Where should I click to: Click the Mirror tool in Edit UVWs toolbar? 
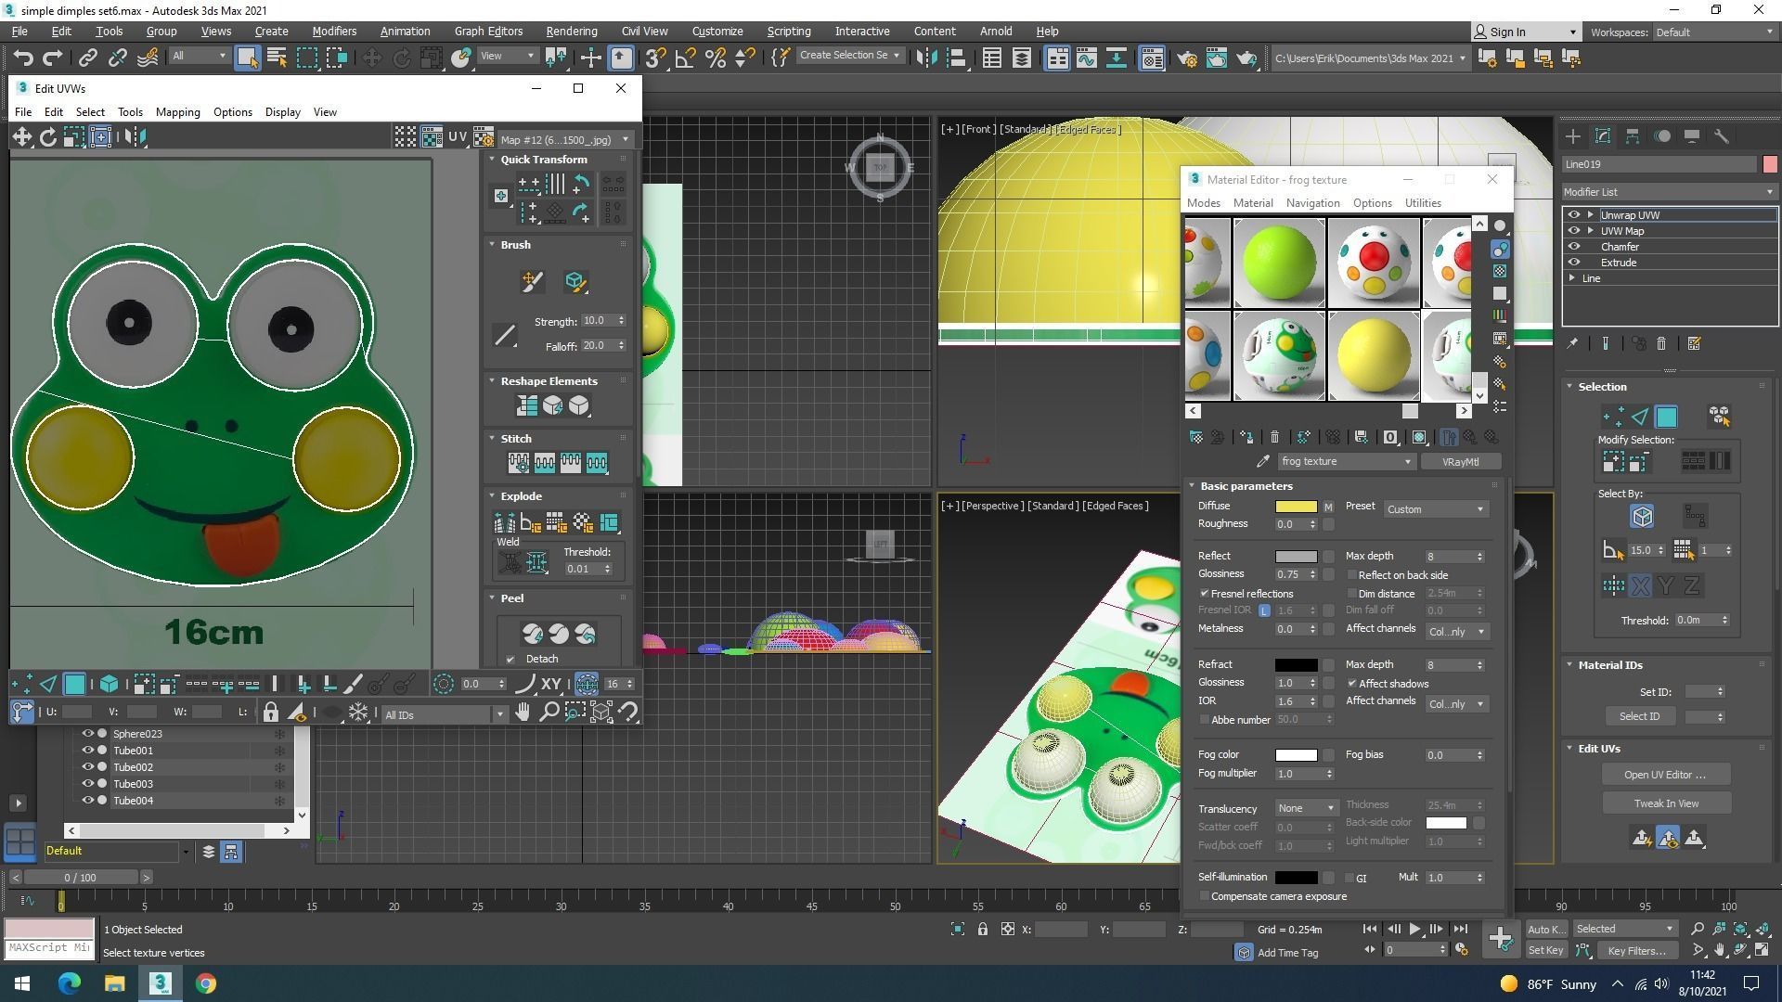tap(135, 137)
